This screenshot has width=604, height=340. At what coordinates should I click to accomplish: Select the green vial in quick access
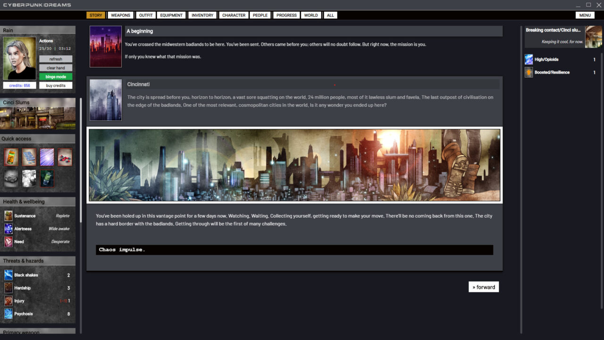47,178
